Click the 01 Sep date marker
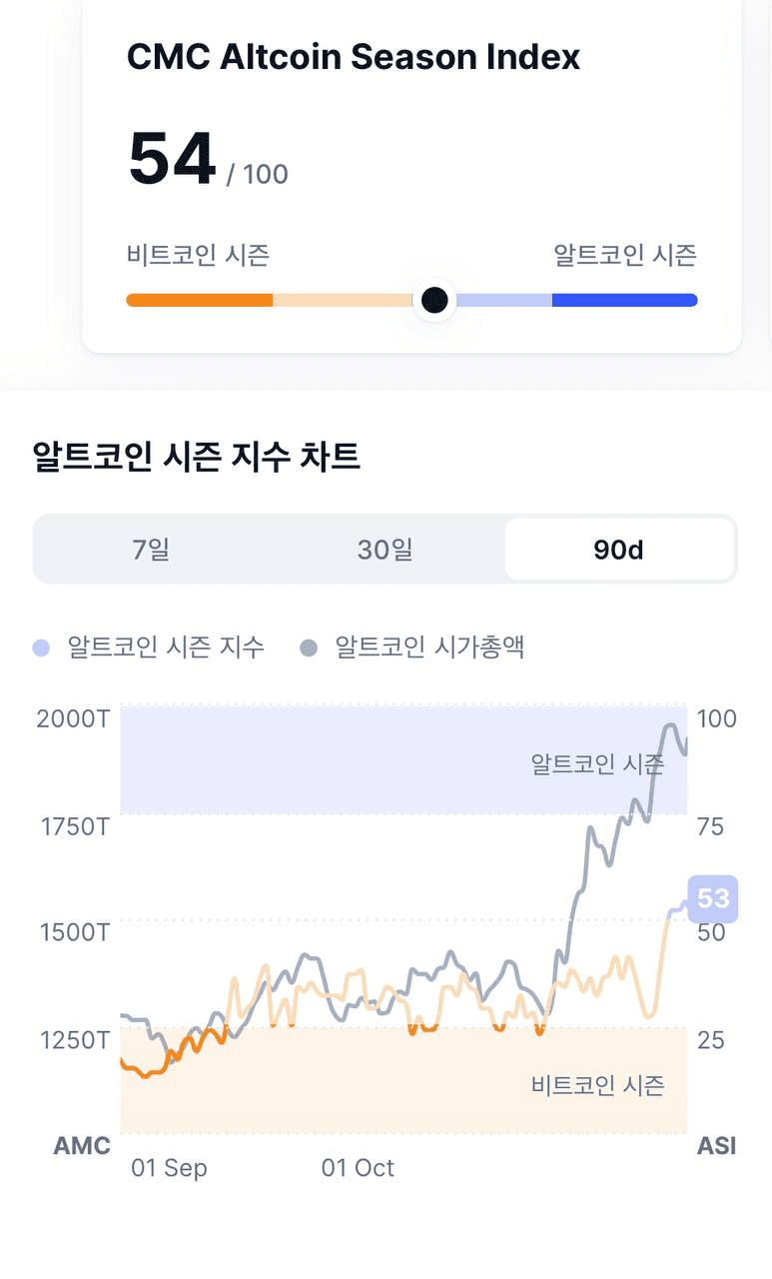Screen dimensions: 772x1279 click(169, 1168)
